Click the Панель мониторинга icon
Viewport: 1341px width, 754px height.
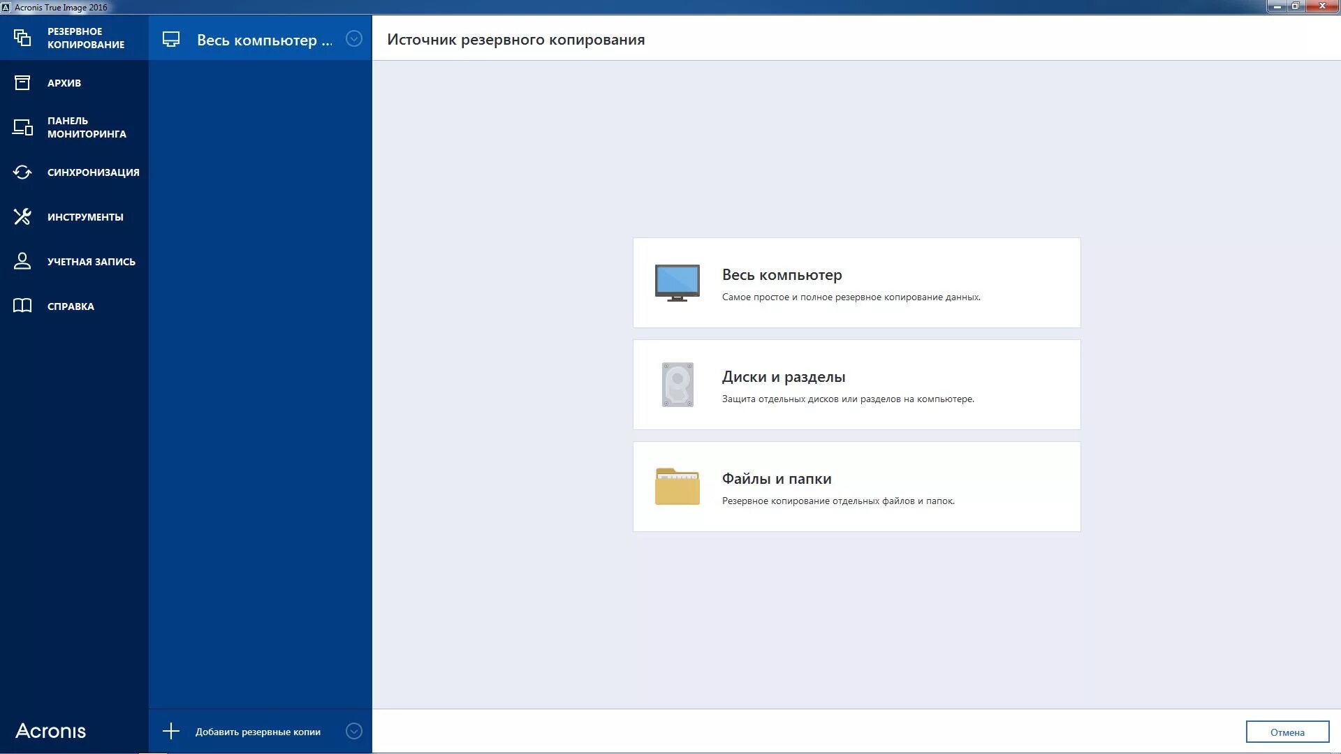pyautogui.click(x=22, y=127)
